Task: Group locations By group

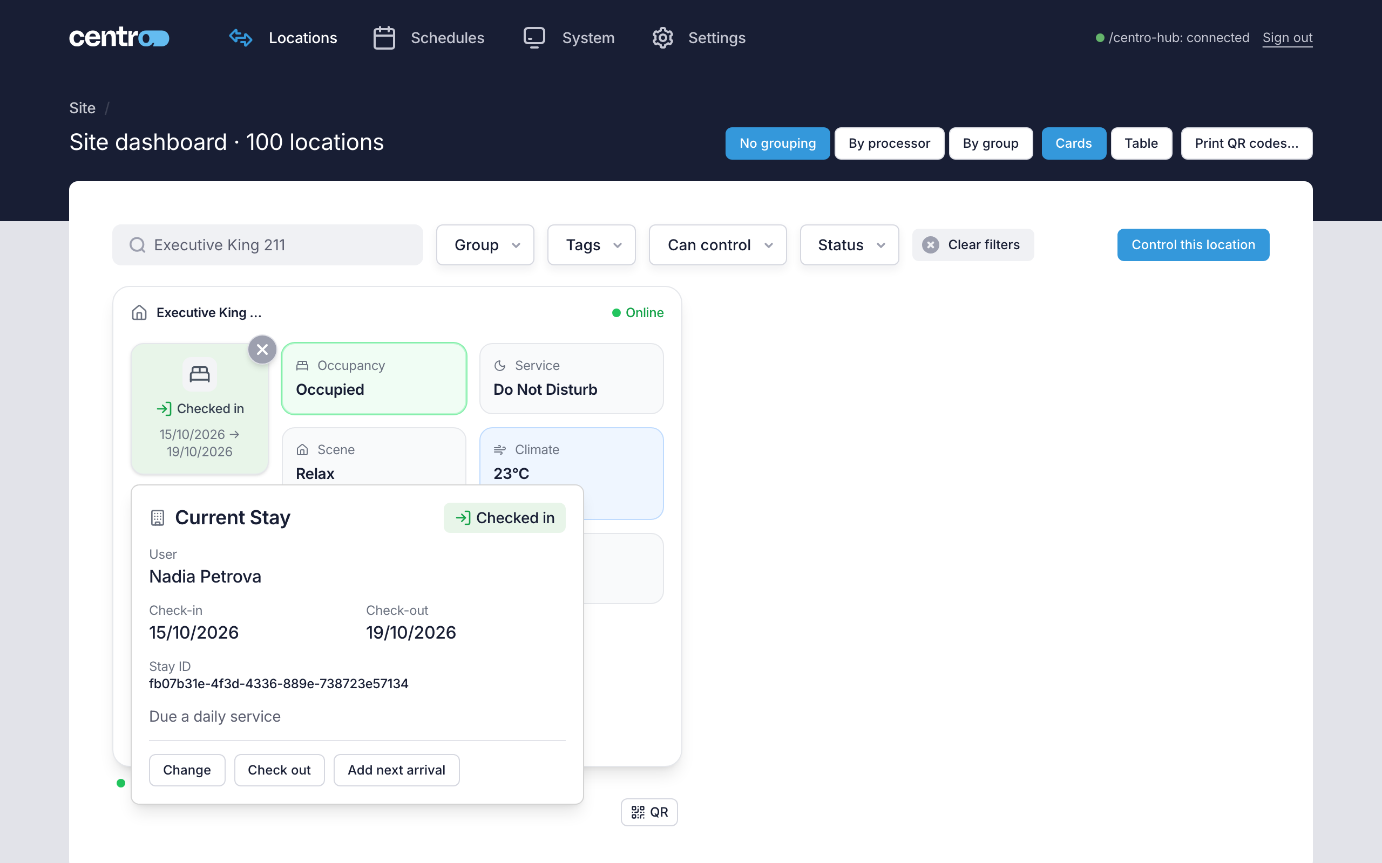Action: pyautogui.click(x=990, y=143)
